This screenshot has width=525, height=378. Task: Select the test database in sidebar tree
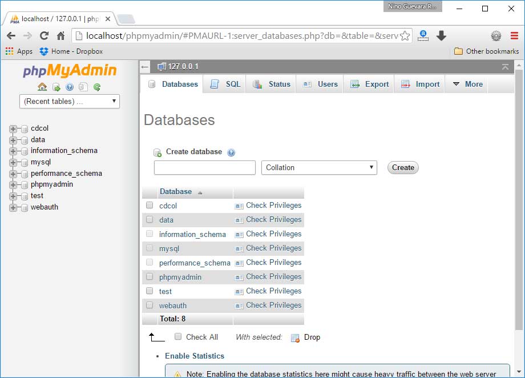[x=37, y=196]
